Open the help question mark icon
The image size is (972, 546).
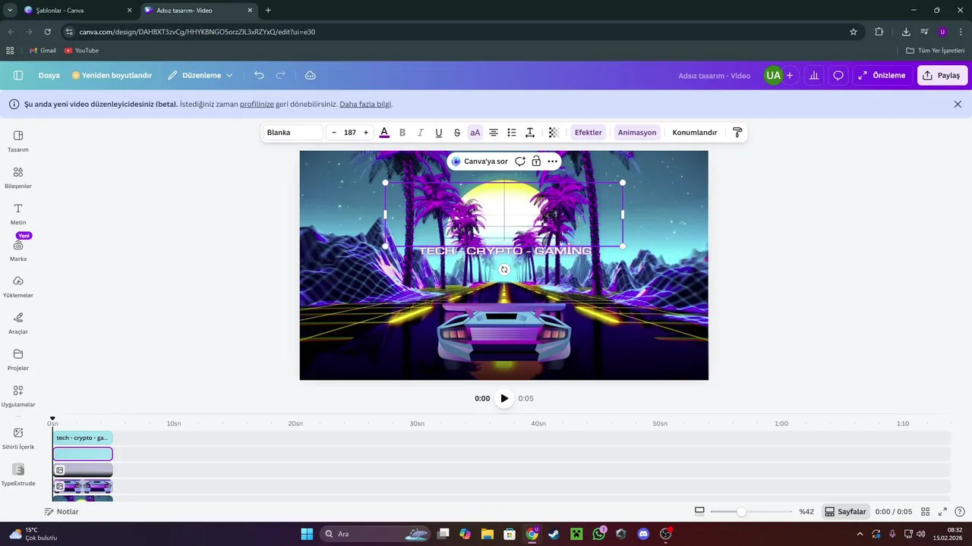pos(960,512)
